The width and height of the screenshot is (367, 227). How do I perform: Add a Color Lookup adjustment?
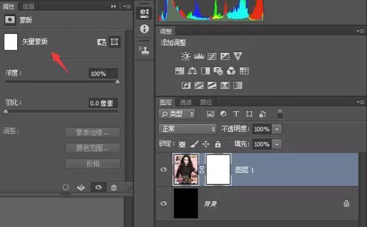point(244,71)
